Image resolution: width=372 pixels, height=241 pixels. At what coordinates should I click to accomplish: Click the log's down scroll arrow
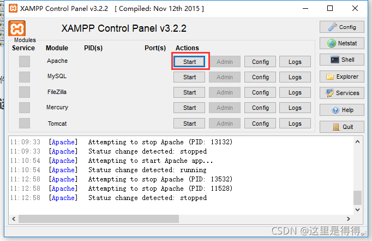(x=357, y=210)
